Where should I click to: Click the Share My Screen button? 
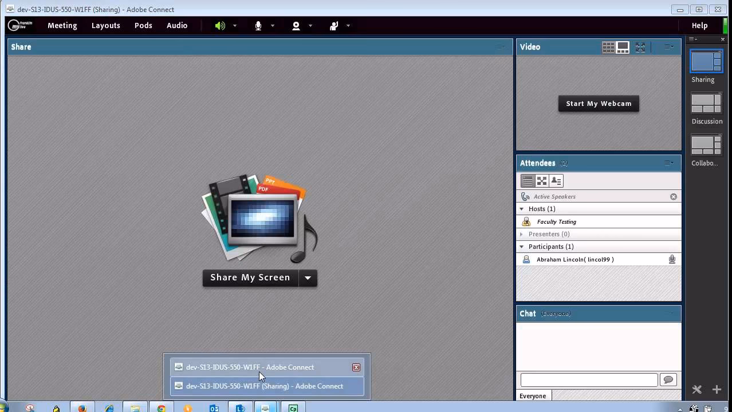coord(250,278)
